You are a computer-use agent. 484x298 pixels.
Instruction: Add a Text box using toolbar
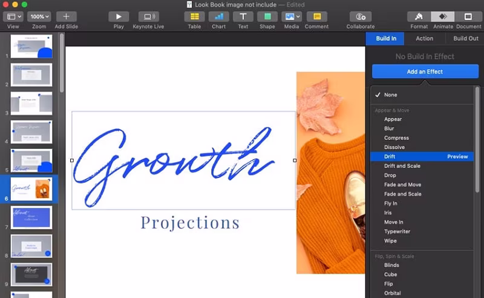click(x=243, y=17)
